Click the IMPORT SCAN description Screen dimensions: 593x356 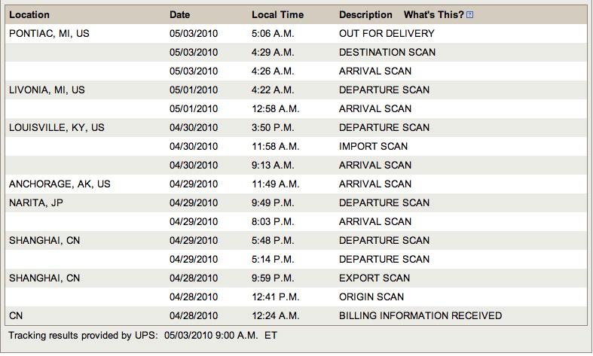tap(373, 146)
